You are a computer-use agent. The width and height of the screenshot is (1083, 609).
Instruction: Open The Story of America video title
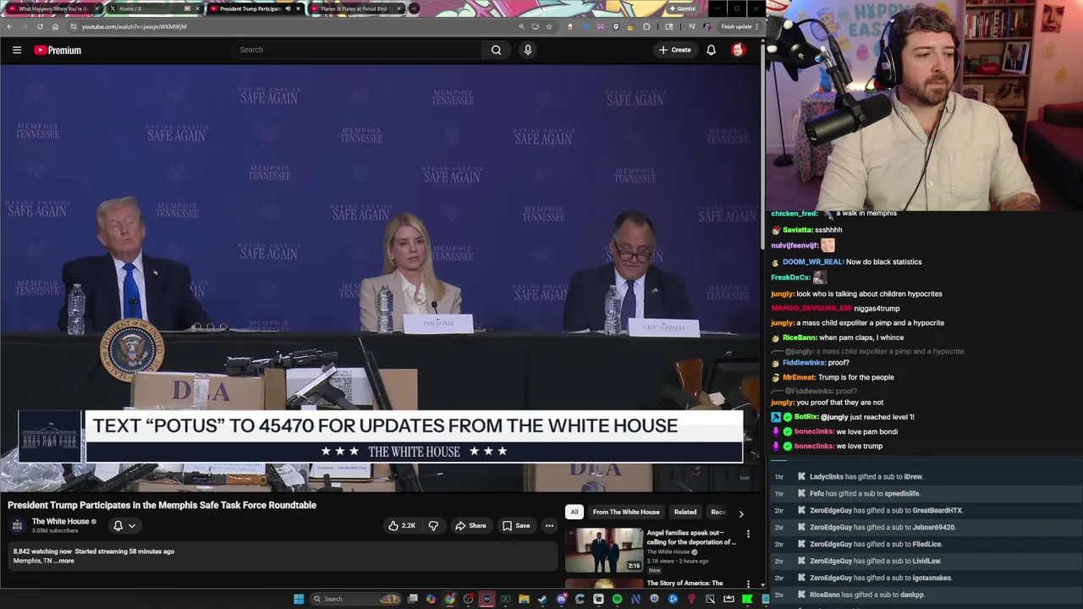(684, 583)
